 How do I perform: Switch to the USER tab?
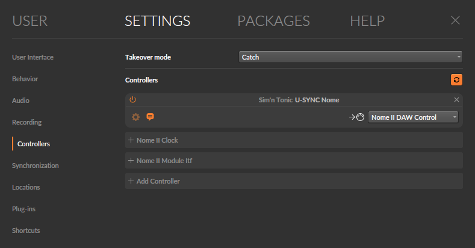click(29, 21)
